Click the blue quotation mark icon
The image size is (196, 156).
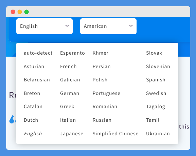coord(13,119)
